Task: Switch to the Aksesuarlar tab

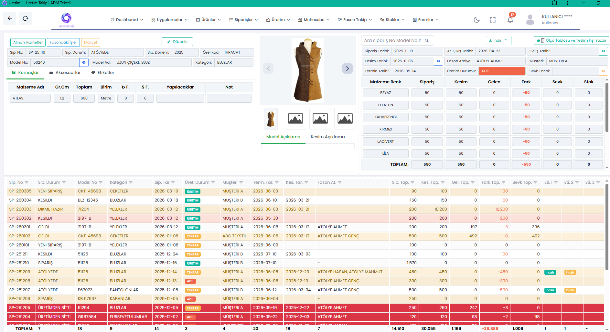Action: (65, 73)
